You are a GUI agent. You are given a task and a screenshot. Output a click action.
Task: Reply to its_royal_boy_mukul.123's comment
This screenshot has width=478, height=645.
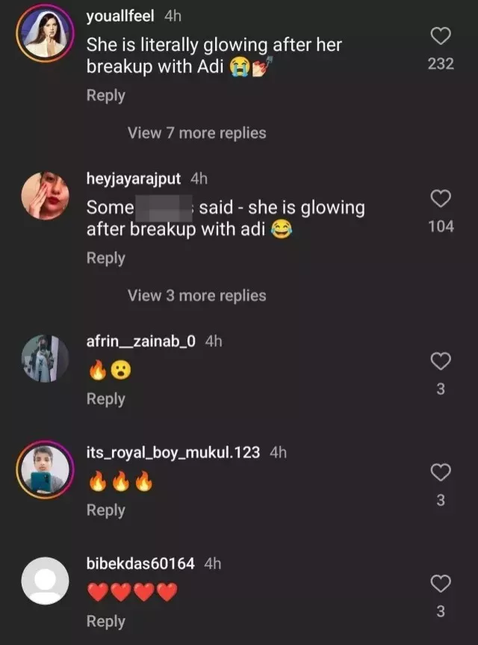pos(105,510)
